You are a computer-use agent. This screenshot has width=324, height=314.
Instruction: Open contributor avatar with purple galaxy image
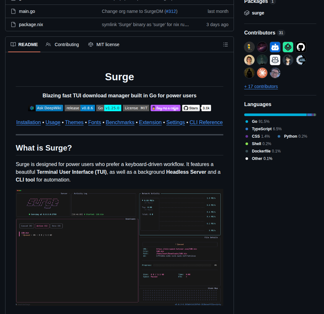262,47
